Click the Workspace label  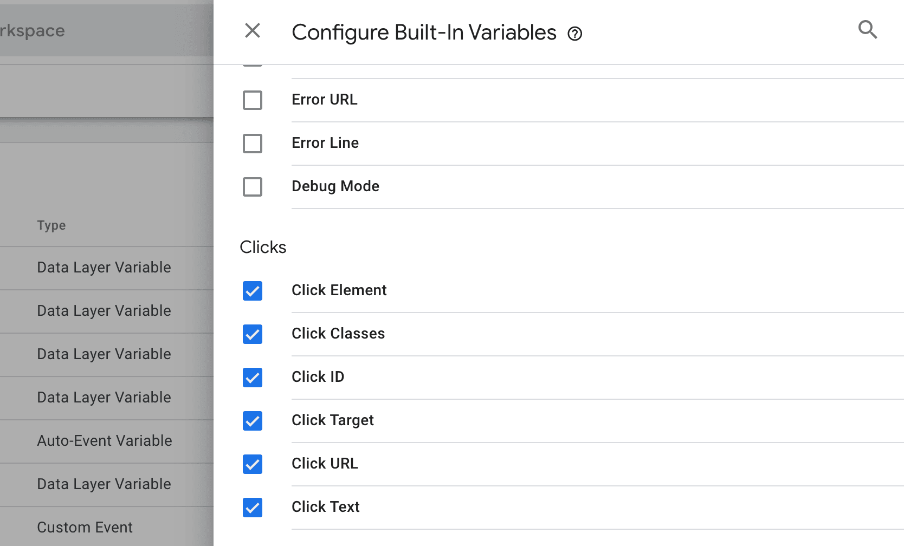pyautogui.click(x=31, y=30)
